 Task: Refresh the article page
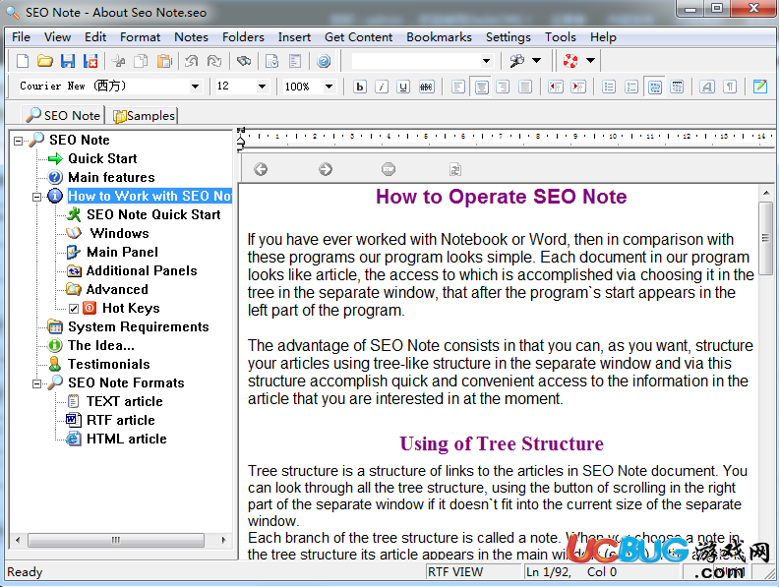(x=455, y=169)
